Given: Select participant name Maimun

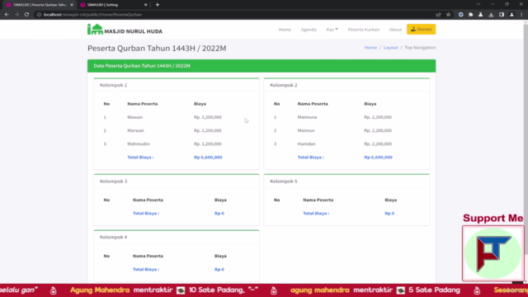Looking at the screenshot, I should [x=306, y=130].
